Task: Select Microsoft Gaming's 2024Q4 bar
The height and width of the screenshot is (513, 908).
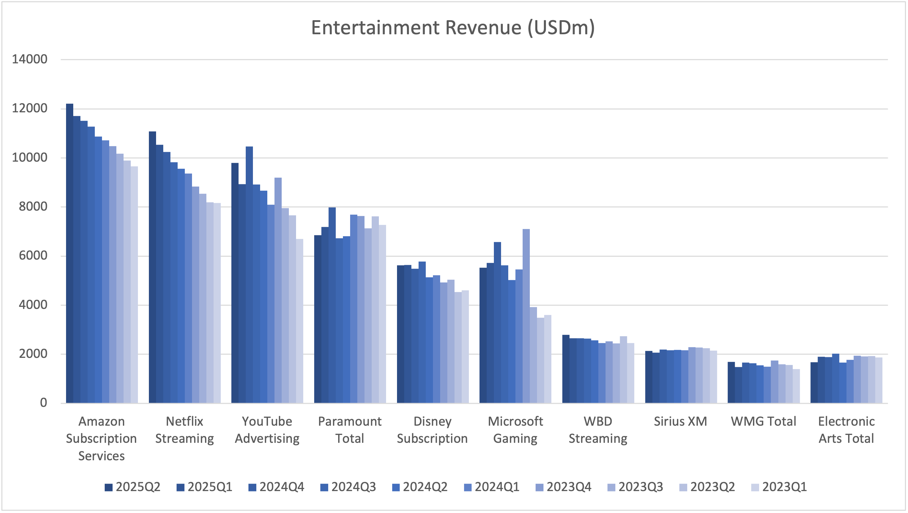Action: click(x=497, y=323)
